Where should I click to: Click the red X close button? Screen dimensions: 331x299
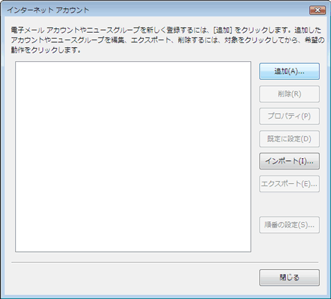click(x=318, y=10)
